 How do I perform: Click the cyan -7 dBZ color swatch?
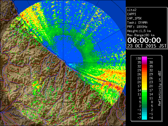[144, 118]
